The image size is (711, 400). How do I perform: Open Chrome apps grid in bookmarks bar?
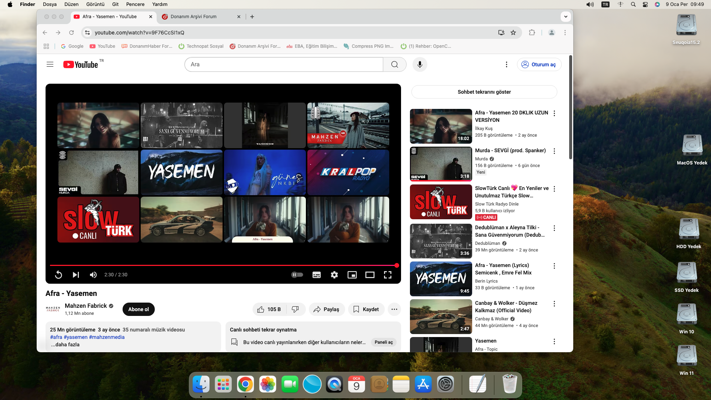click(46, 46)
